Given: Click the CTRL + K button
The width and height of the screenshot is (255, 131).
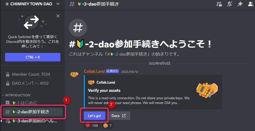Looking at the screenshot, I should tap(33, 57).
